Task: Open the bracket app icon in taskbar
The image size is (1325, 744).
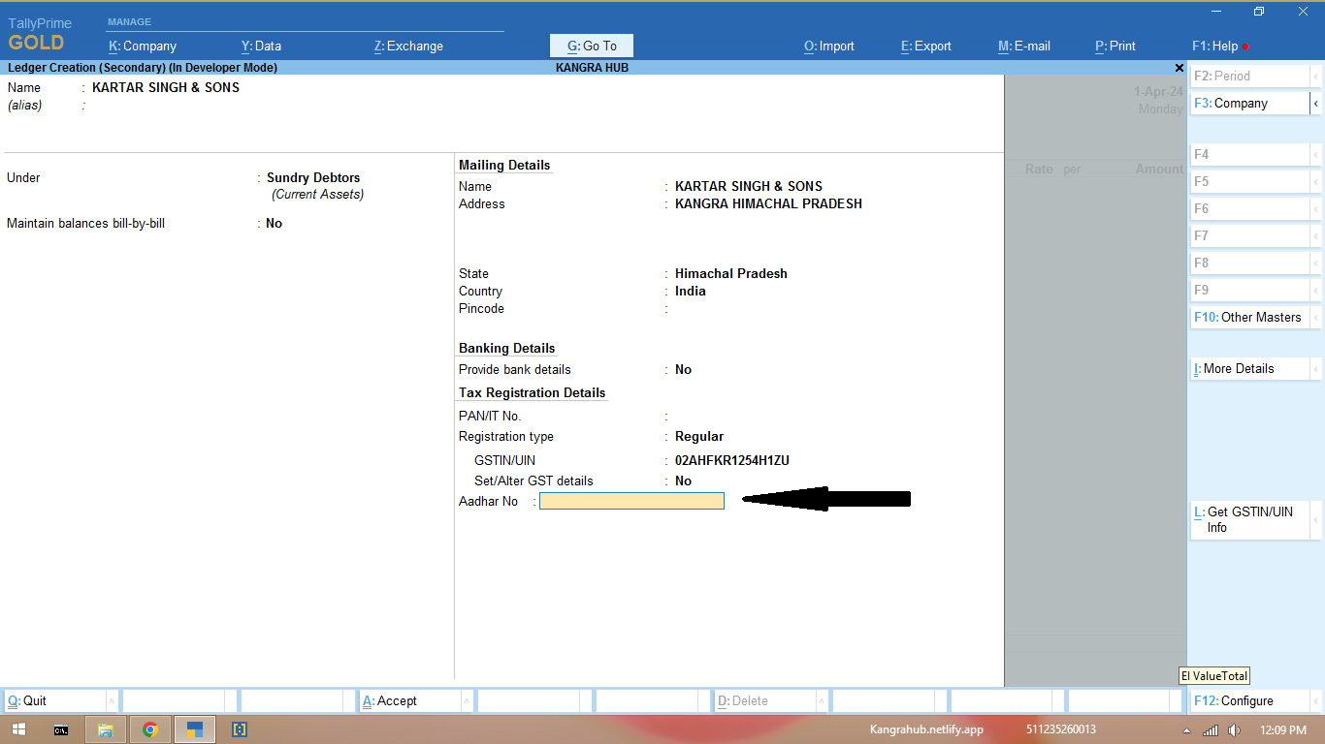Action: tap(240, 729)
